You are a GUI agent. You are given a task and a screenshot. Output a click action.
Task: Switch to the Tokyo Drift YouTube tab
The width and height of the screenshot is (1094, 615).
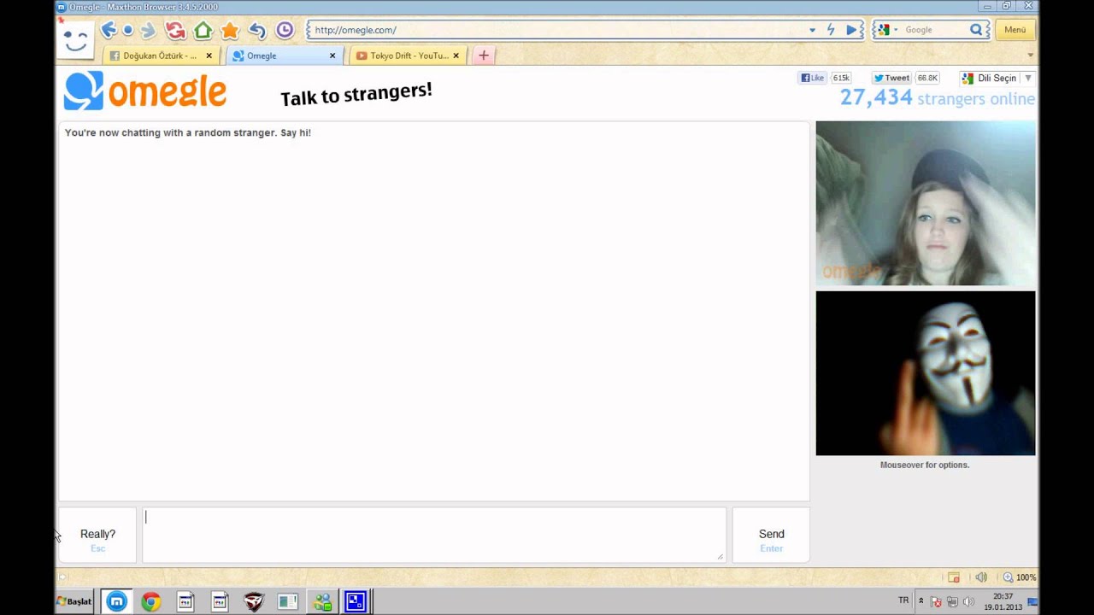pos(407,56)
